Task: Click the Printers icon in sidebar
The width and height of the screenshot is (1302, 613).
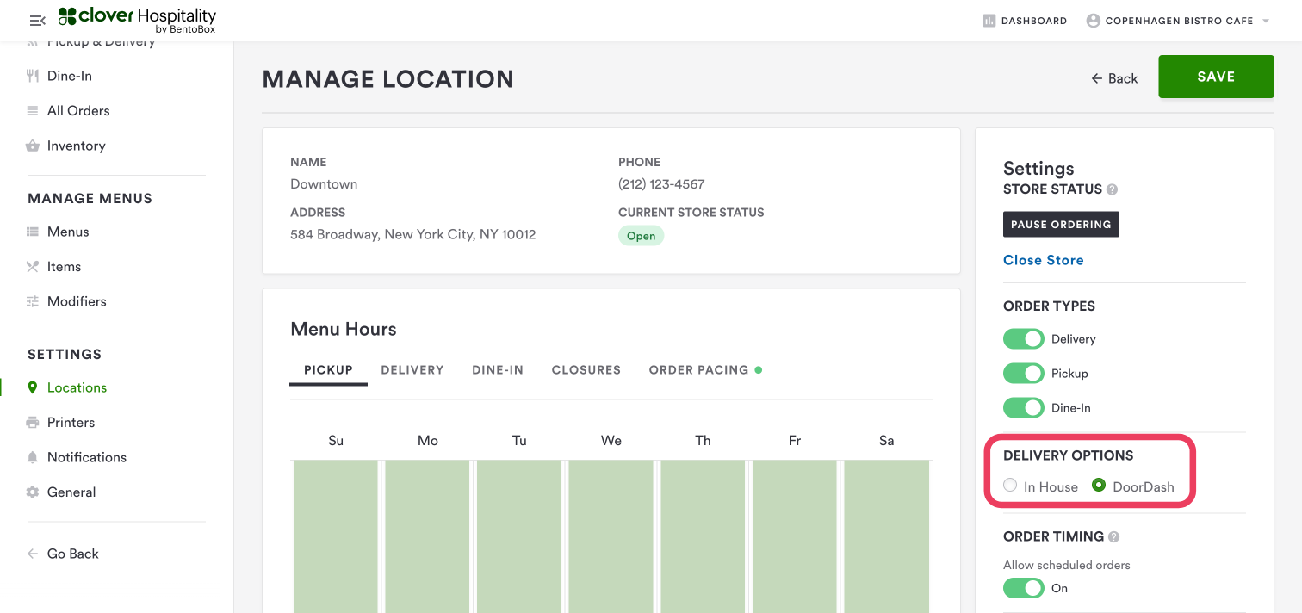Action: (33, 423)
